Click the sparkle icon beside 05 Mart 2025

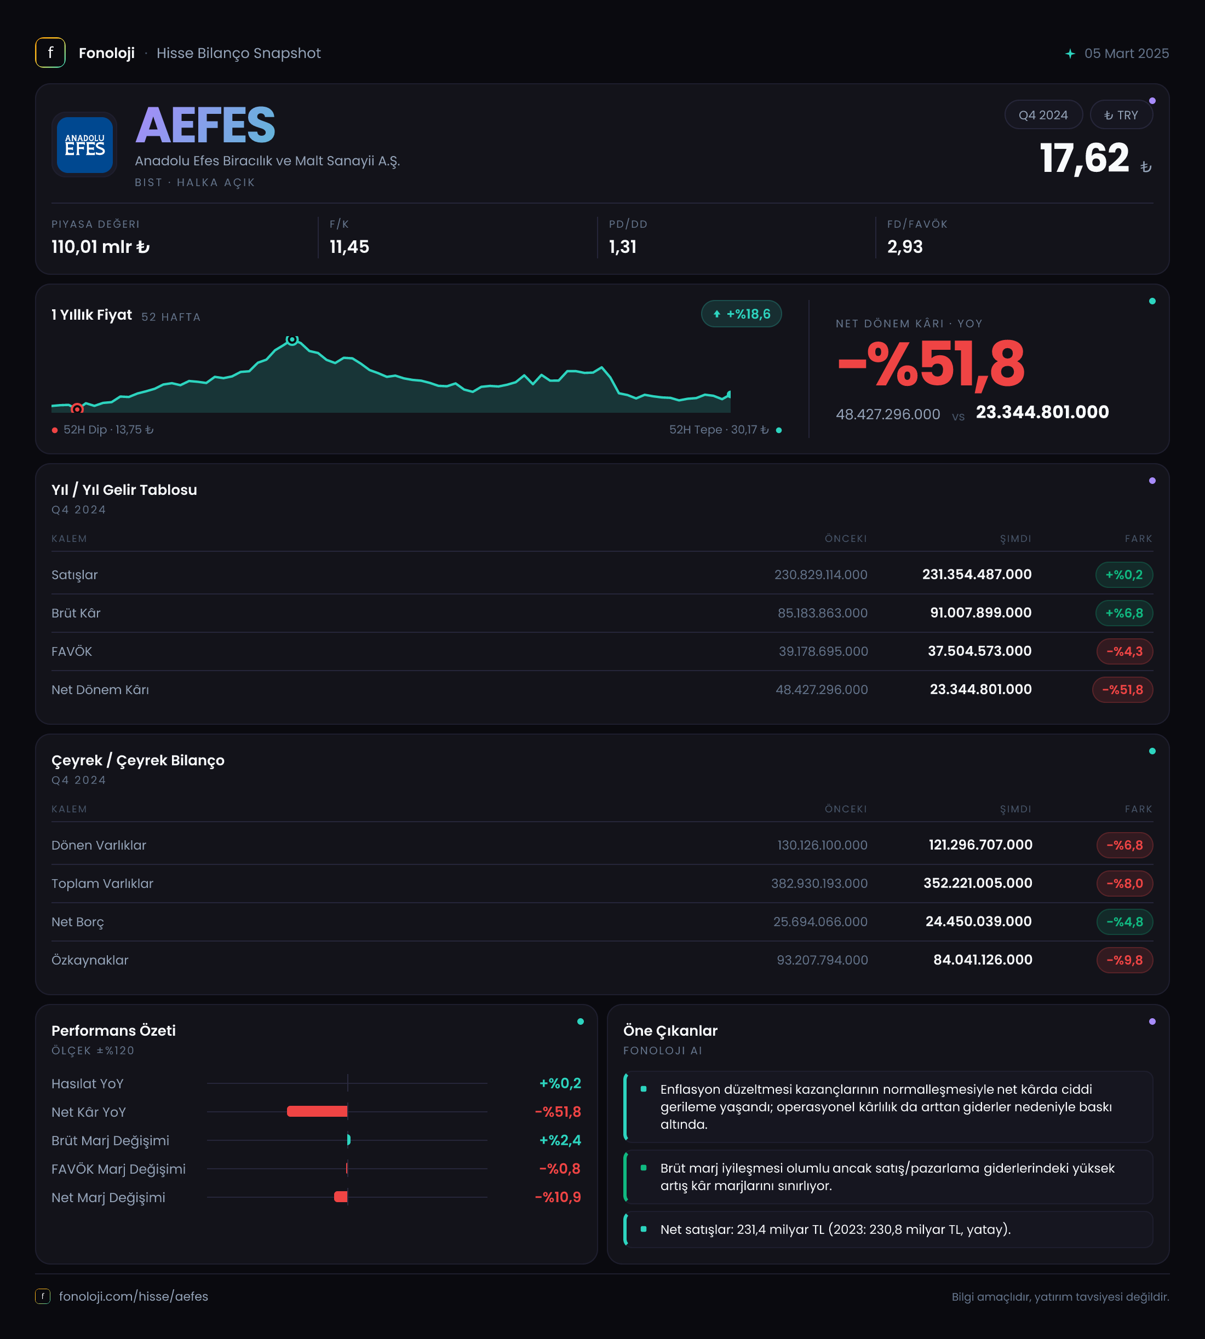[x=1070, y=54]
